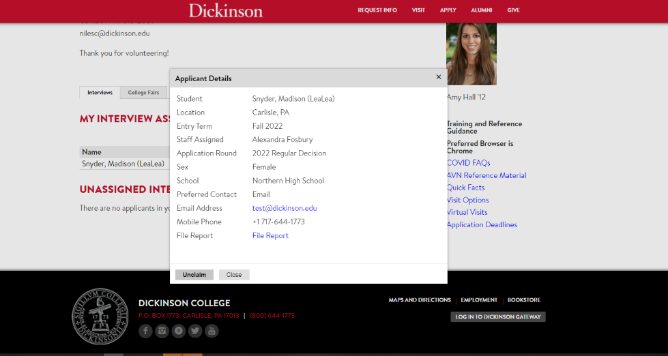
Task: Open the Virtual Visits link
Action: pos(467,212)
